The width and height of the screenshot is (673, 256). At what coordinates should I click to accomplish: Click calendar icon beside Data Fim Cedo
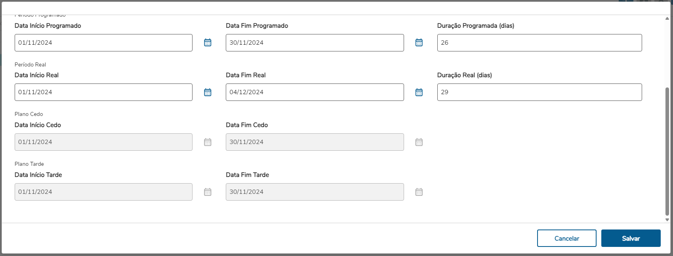click(419, 142)
